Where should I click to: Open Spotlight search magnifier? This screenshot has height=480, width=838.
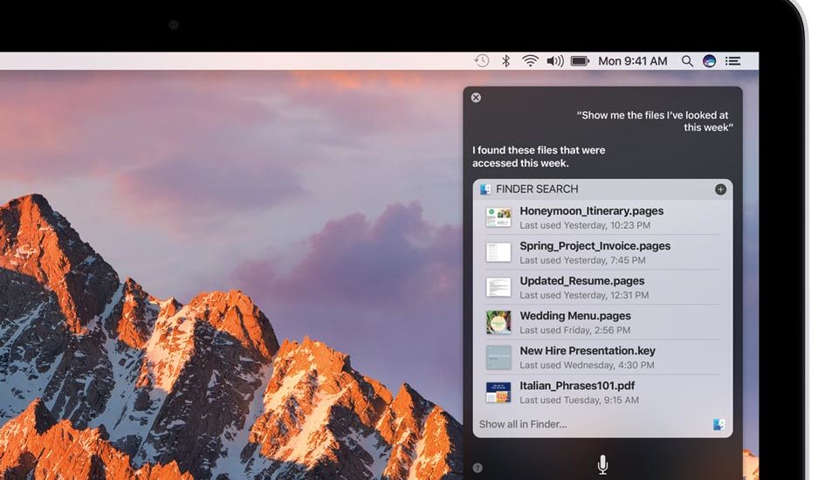687,61
